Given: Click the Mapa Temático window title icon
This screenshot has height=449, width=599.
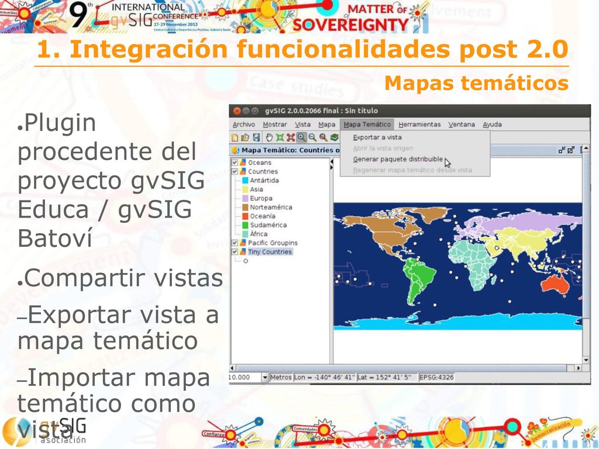Looking at the screenshot, I should [236, 150].
